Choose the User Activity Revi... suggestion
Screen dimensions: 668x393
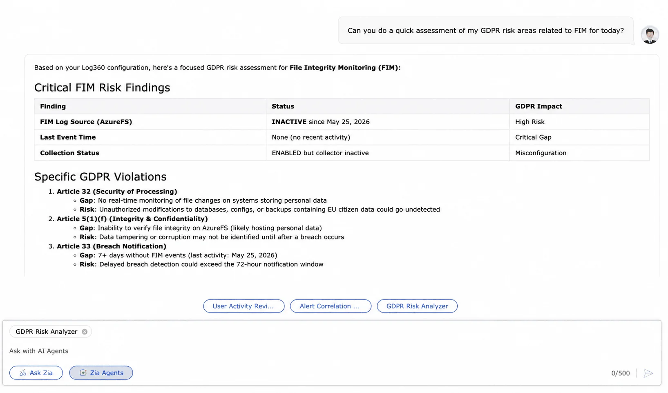click(x=244, y=306)
